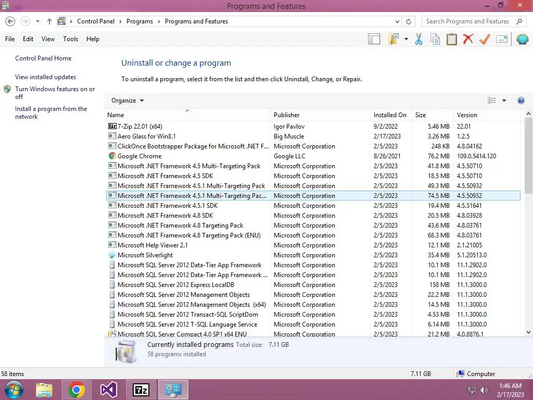This screenshot has width=533, height=400.
Task: Expand the chevron after Programs breadcrumb
Action: 159,21
